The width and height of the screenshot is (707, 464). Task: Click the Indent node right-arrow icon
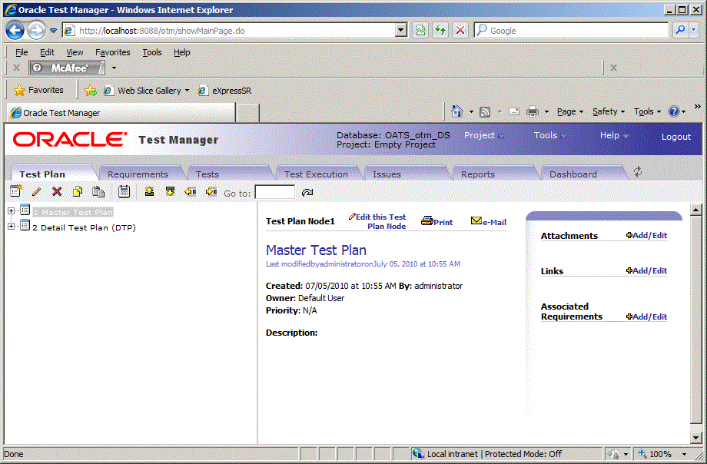click(x=211, y=192)
